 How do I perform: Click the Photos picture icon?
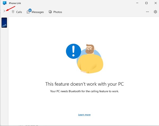tap(50, 12)
